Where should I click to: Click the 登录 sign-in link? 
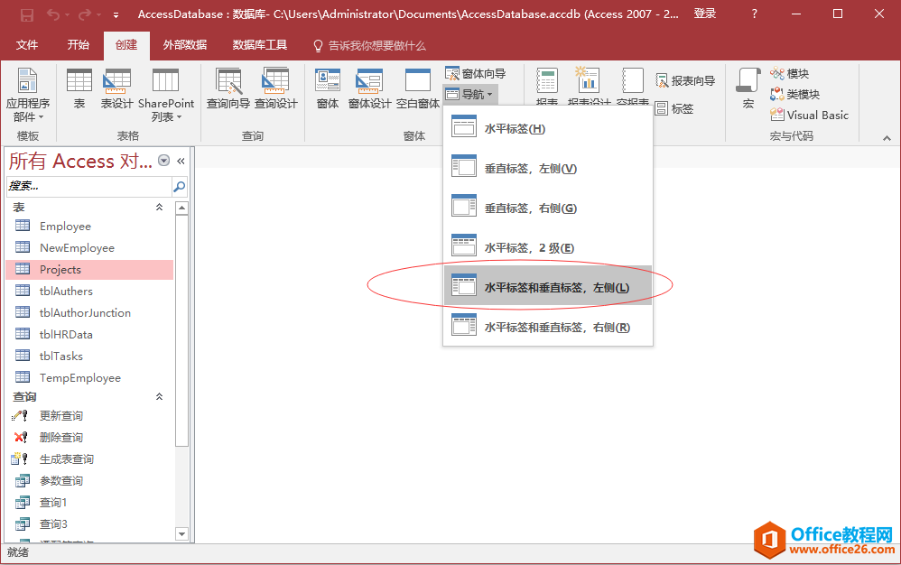click(705, 14)
